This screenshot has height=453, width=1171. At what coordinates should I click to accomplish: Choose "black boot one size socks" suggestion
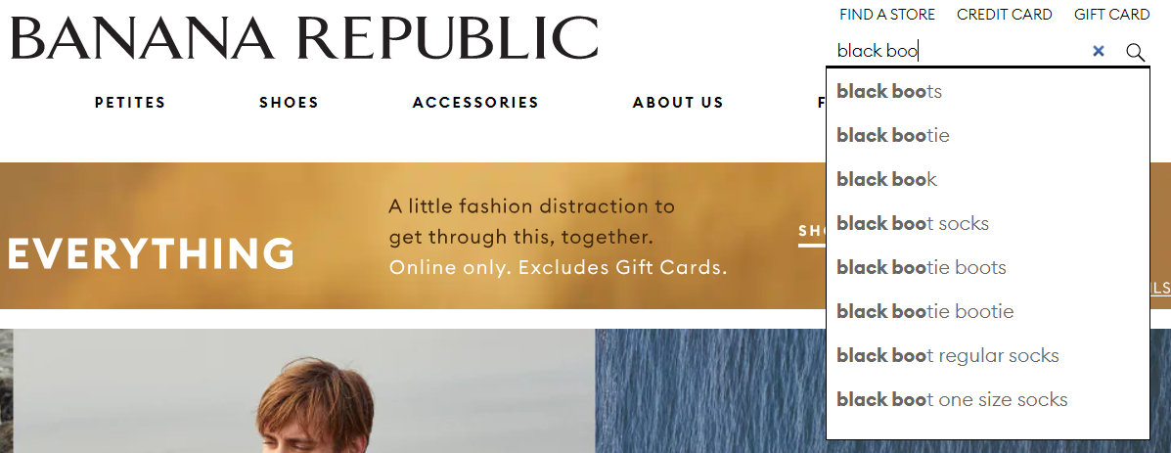(987, 400)
